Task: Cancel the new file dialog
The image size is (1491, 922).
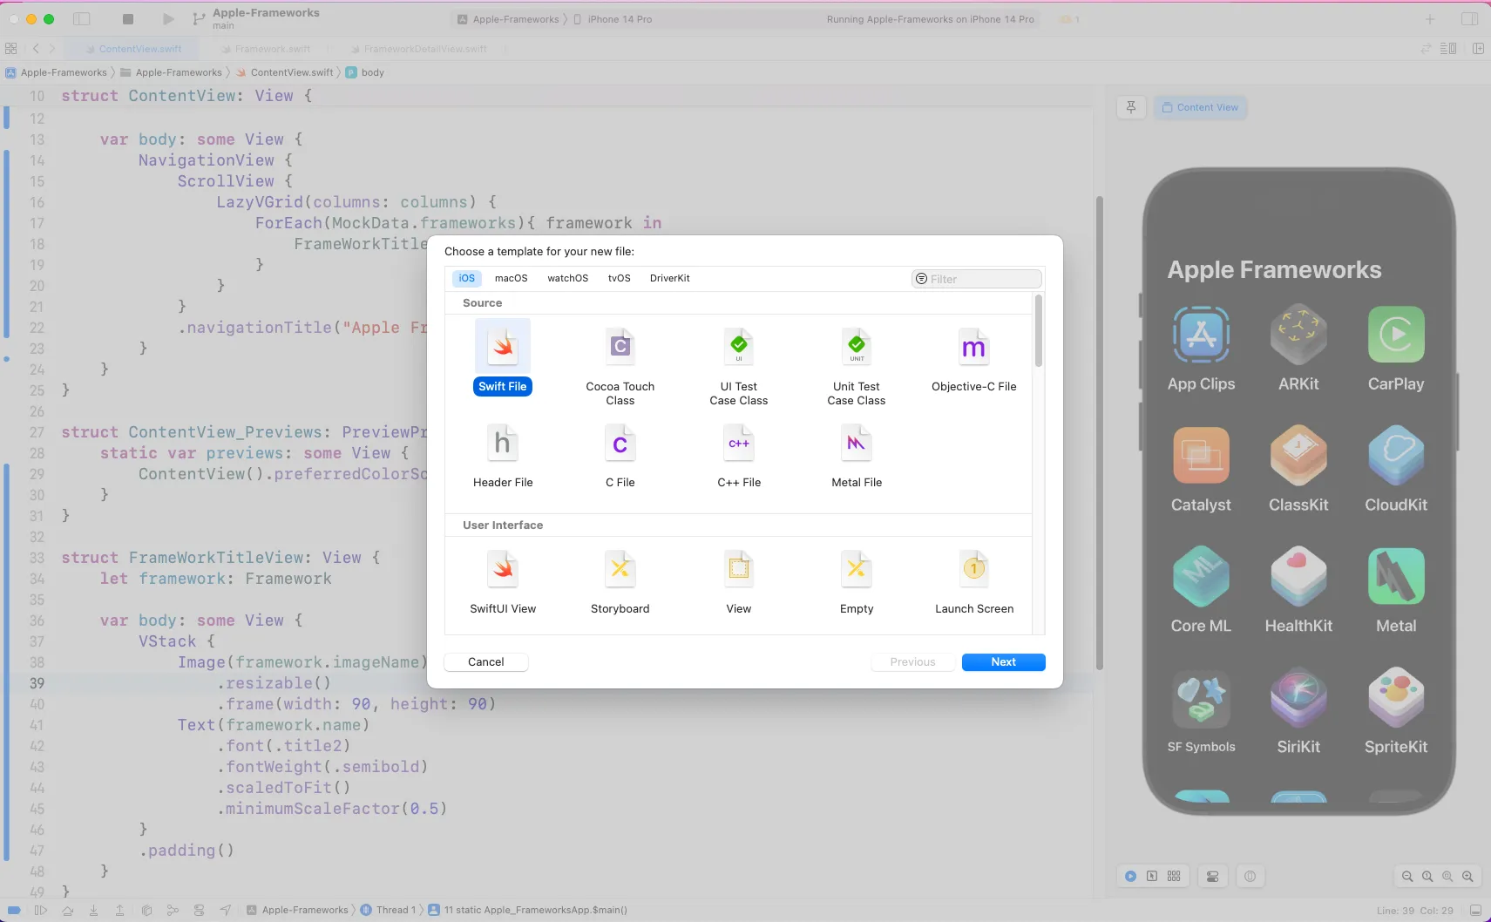Action: coord(485,661)
